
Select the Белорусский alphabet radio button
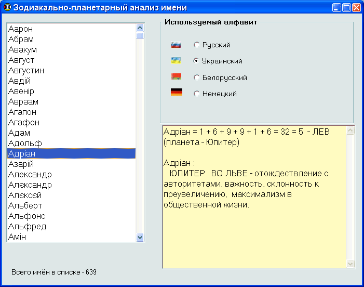pos(196,77)
